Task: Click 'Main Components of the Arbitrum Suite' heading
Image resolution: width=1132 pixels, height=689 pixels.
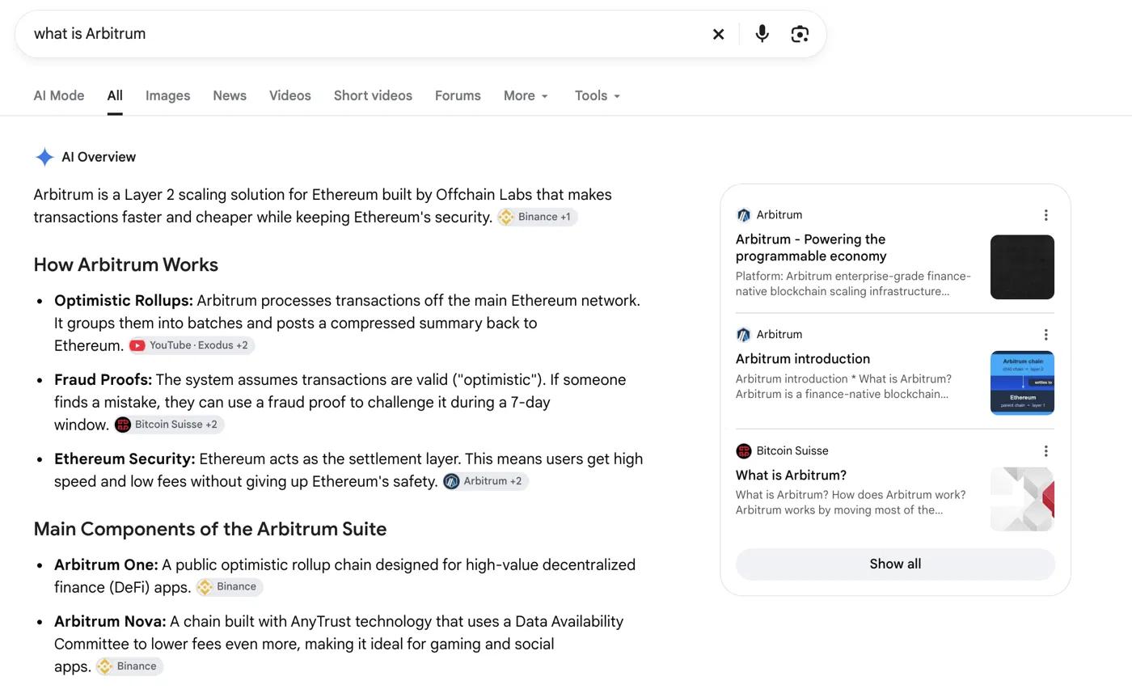Action: click(210, 529)
